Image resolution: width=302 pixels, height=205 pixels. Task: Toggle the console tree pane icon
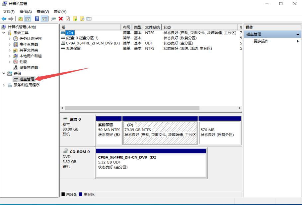(28, 19)
